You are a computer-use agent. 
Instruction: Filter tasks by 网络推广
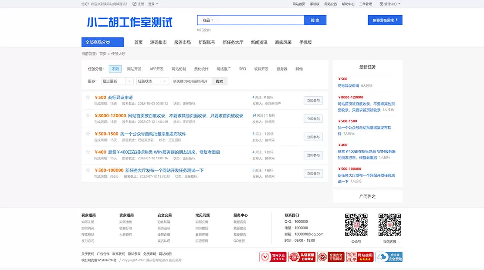(x=223, y=69)
